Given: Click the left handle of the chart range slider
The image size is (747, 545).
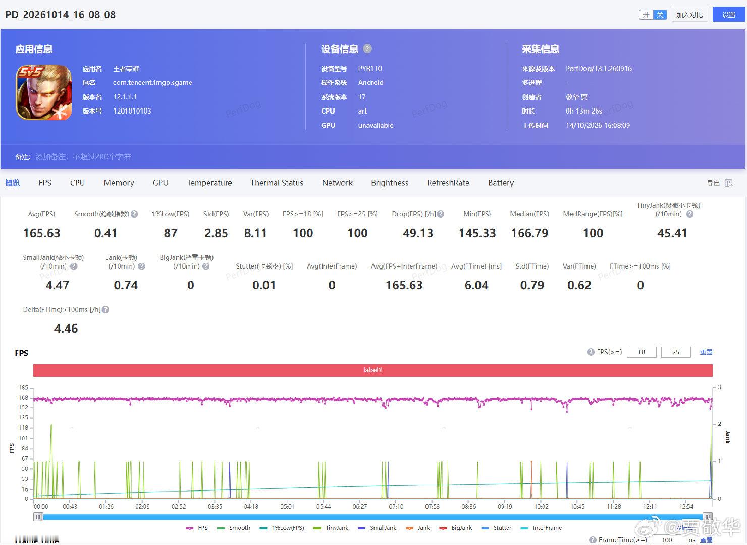Looking at the screenshot, I should [x=38, y=517].
